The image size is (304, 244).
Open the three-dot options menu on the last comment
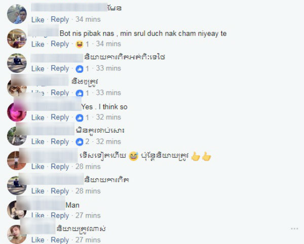pos(294,229)
